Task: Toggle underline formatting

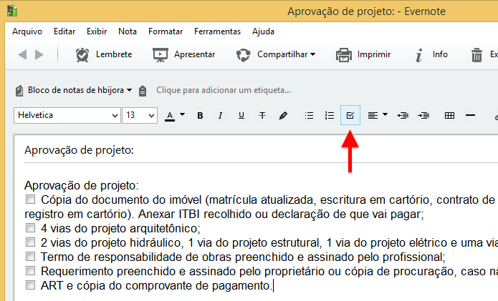Action: tap(241, 116)
